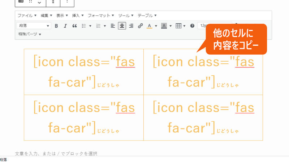Open the 表示 menu
289x162 pixels.
(x=62, y=15)
